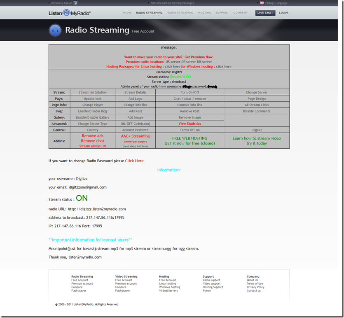Click Change Server link
The height and width of the screenshot is (318, 344).
click(257, 92)
